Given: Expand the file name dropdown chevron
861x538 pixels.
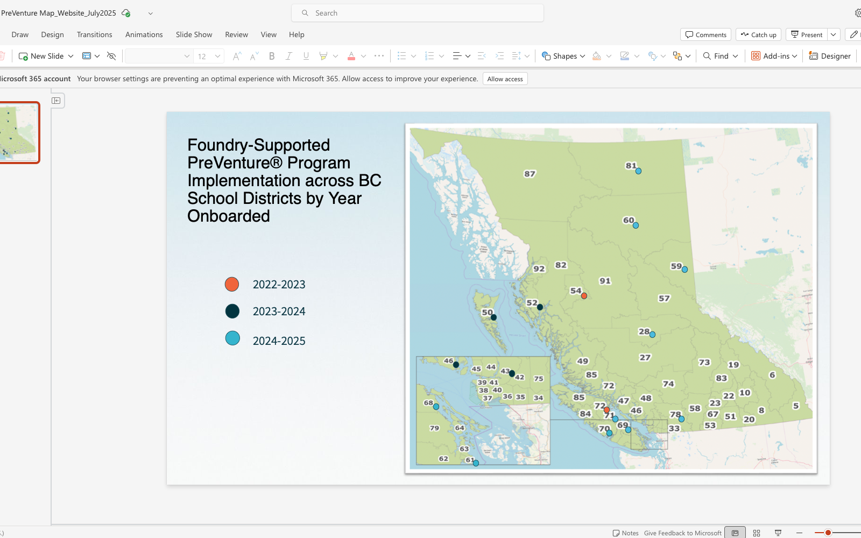Looking at the screenshot, I should [151, 13].
